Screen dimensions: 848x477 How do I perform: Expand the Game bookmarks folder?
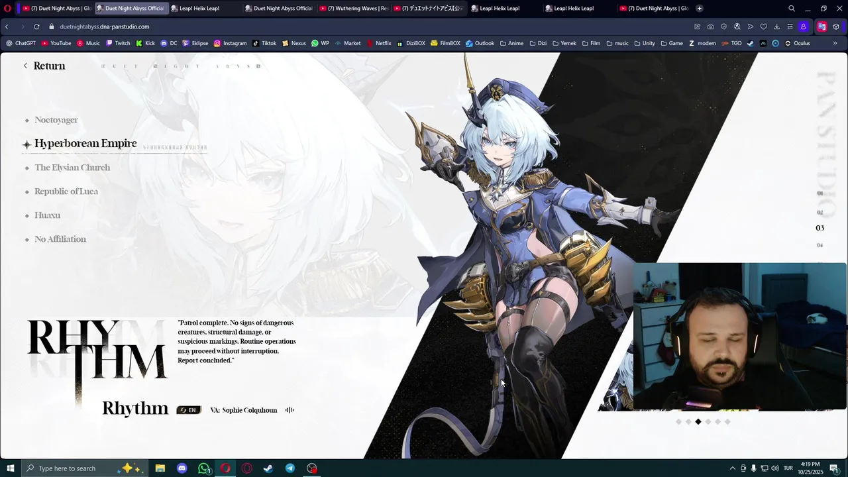[x=671, y=43]
